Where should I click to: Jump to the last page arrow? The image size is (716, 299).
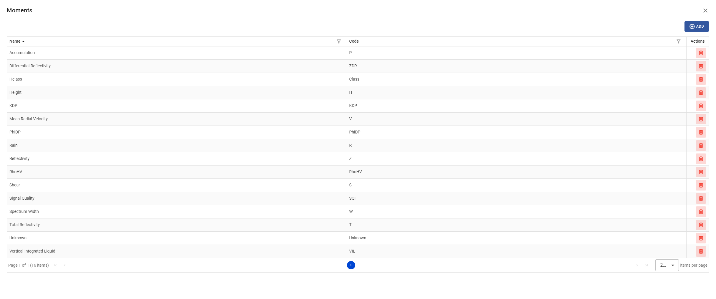tap(646, 265)
